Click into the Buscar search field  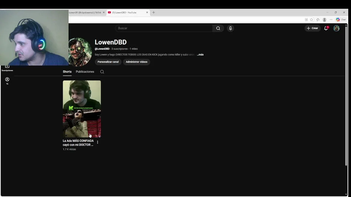(x=164, y=28)
